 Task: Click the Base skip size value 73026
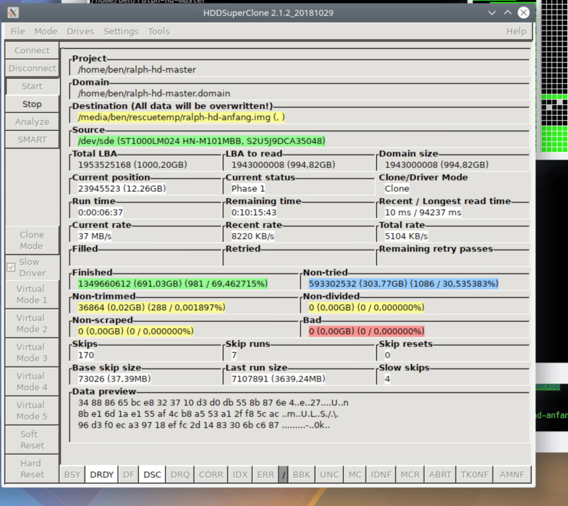[x=114, y=379]
